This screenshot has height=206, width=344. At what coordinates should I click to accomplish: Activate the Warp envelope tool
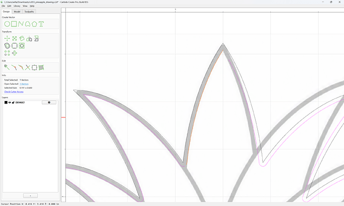point(41,68)
